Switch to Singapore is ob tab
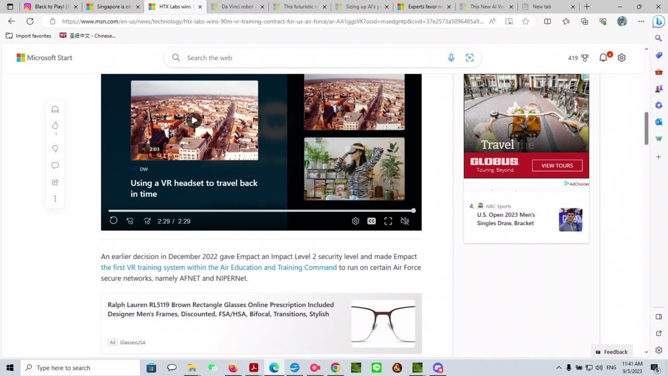 [113, 7]
